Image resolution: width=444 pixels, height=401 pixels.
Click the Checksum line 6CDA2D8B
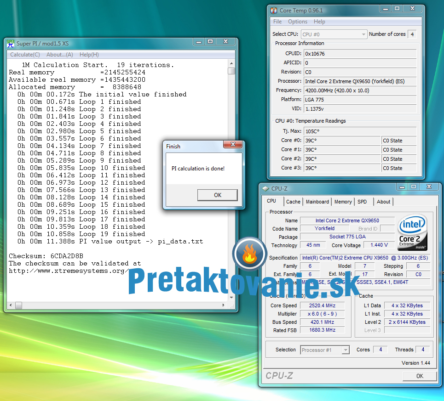46,256
